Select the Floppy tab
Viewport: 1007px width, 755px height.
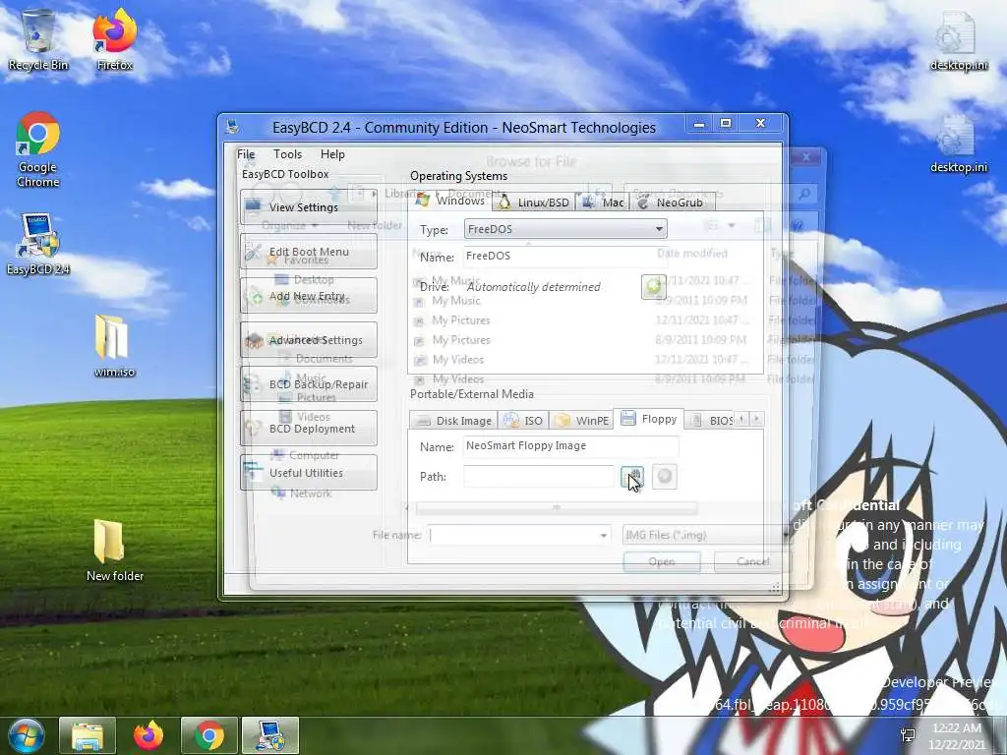coord(649,419)
